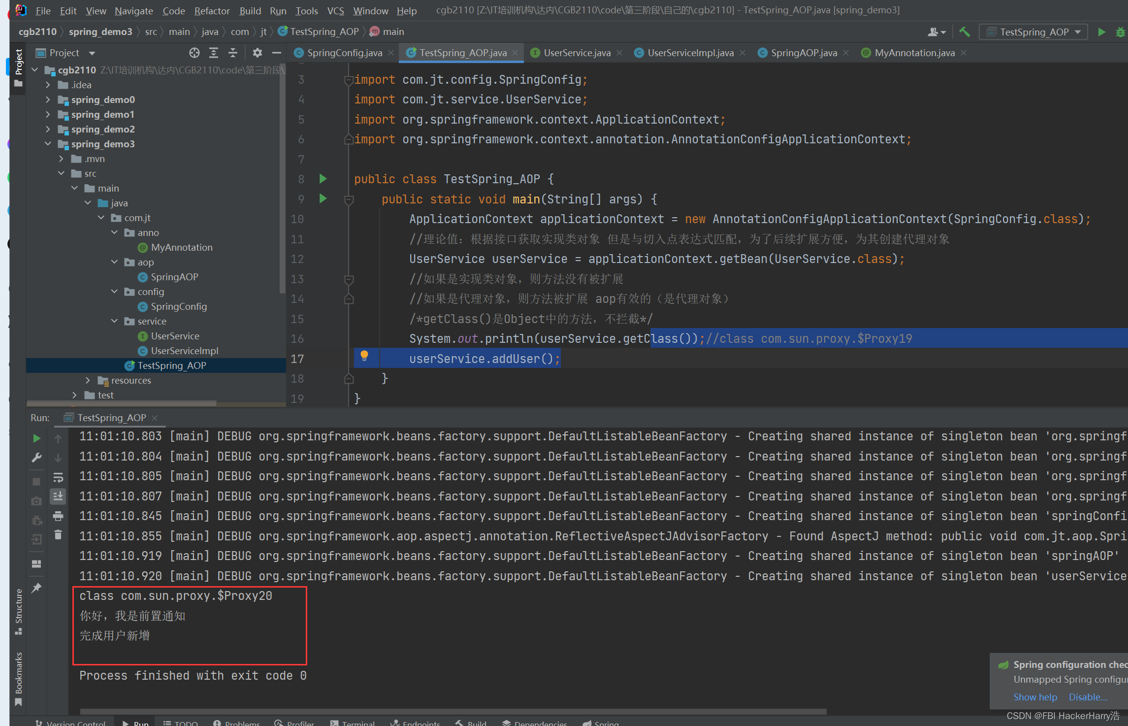Viewport: 1128px width, 726px height.
Task: Click the wrench icon in Run panel
Action: [36, 458]
